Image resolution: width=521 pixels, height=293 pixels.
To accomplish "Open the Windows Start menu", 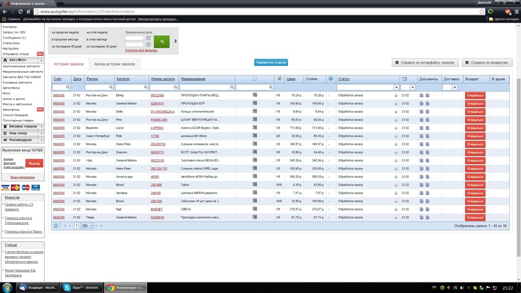I will coord(7,288).
